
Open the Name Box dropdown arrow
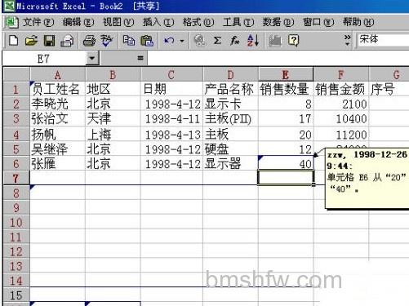tap(92, 58)
